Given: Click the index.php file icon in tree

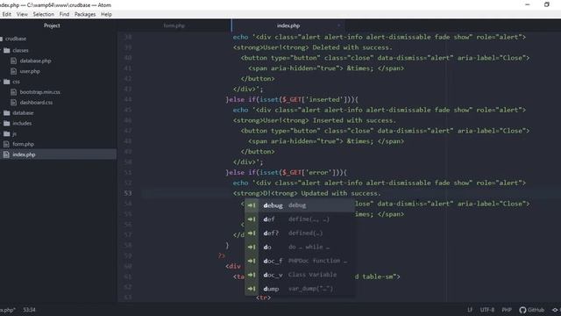Looking at the screenshot, I should coord(6,154).
